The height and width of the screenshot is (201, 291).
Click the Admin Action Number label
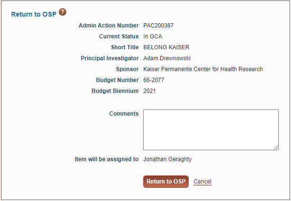point(109,26)
